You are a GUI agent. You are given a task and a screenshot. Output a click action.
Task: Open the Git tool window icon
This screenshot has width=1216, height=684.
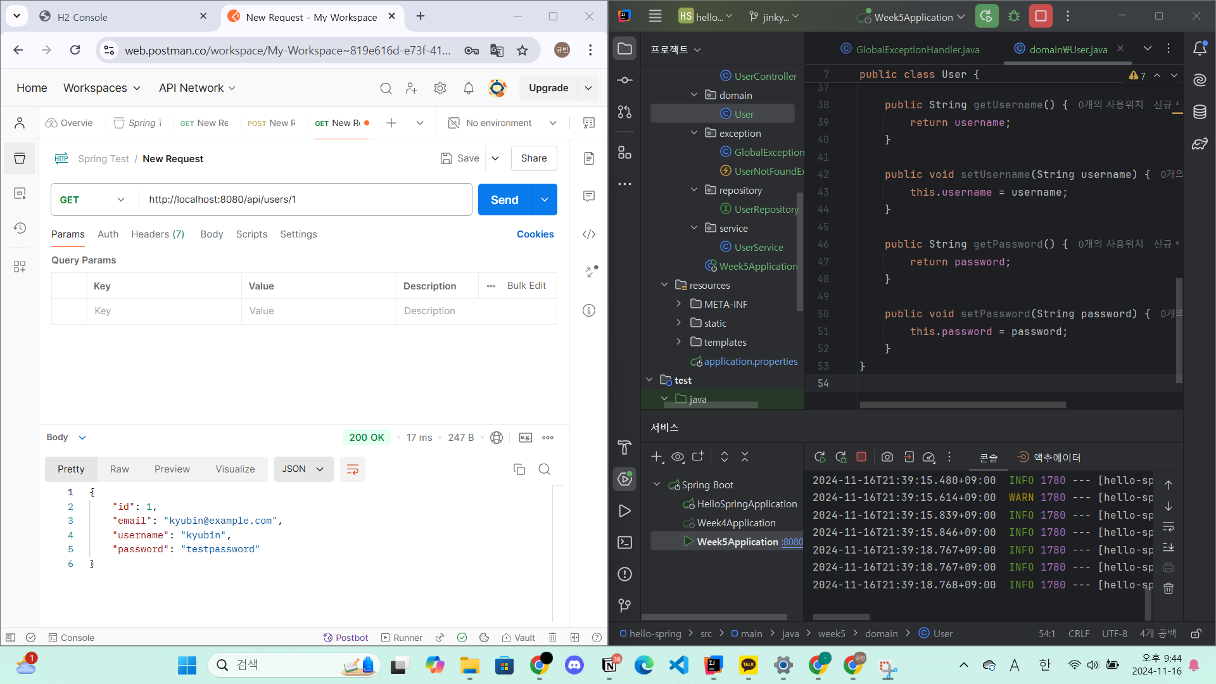(x=624, y=605)
